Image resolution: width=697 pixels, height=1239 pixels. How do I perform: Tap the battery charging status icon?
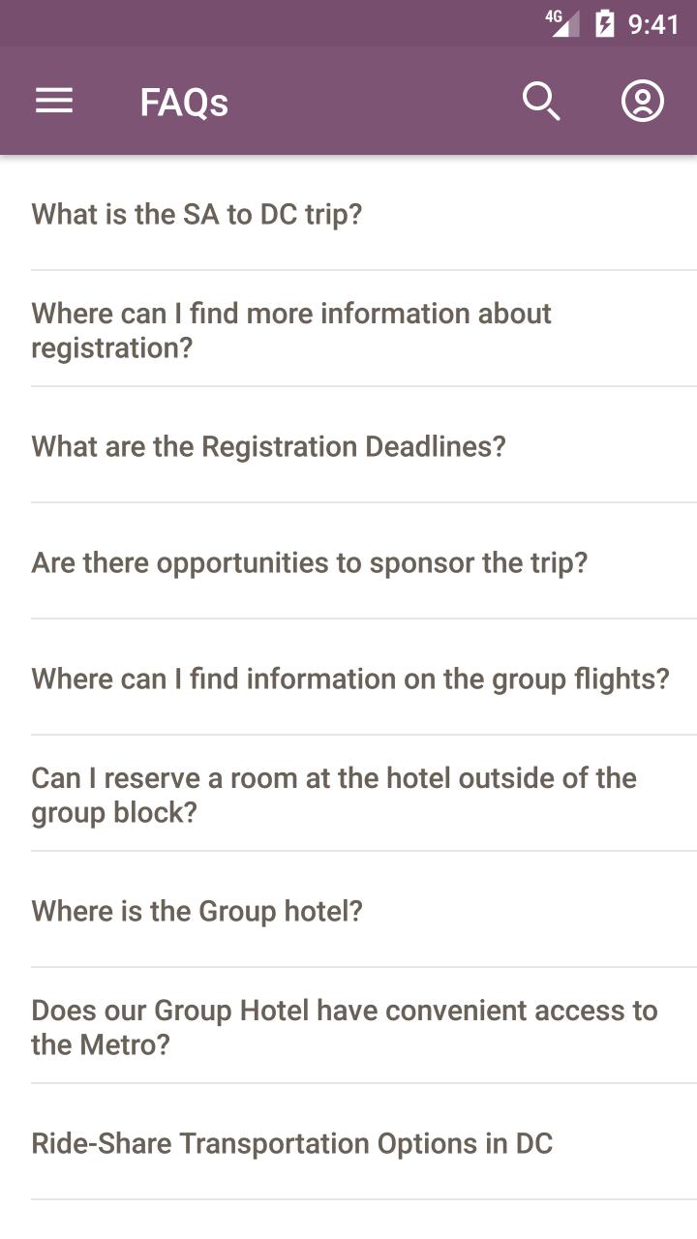605,23
